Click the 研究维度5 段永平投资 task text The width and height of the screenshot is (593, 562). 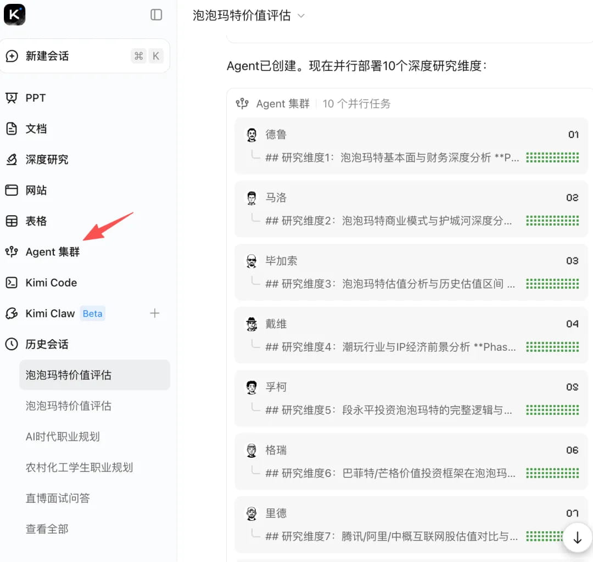point(389,410)
